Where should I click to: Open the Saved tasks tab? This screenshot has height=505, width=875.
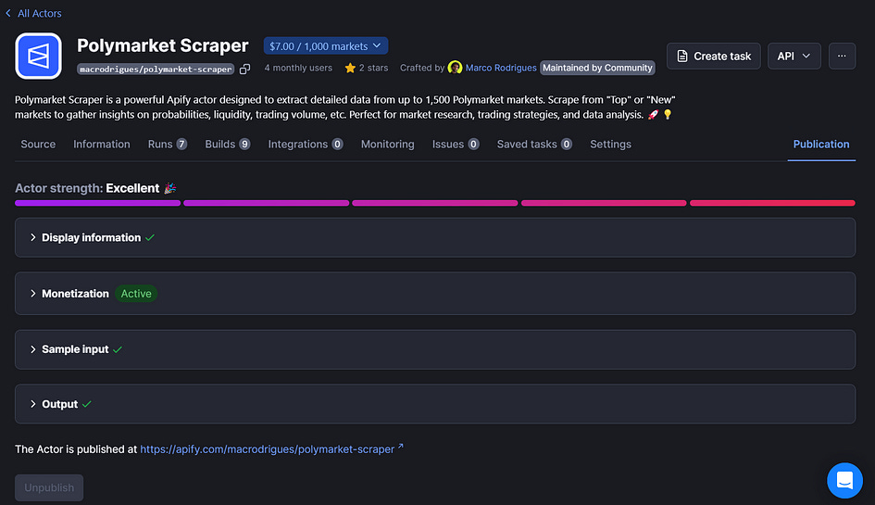coord(534,145)
